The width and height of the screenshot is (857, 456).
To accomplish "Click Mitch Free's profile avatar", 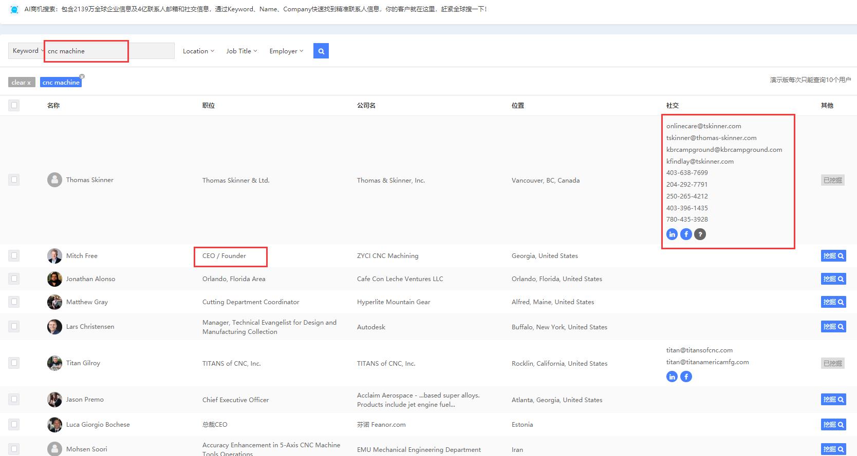I will [54, 256].
